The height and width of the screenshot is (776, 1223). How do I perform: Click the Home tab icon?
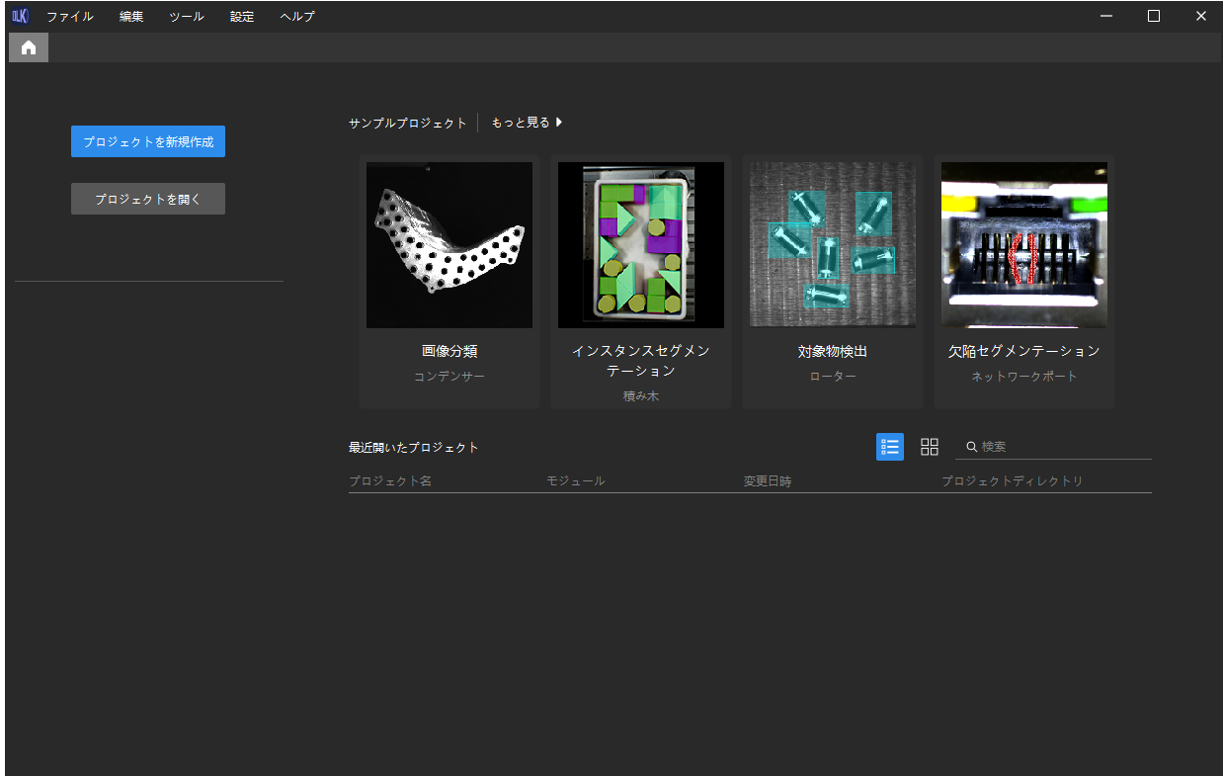[29, 47]
